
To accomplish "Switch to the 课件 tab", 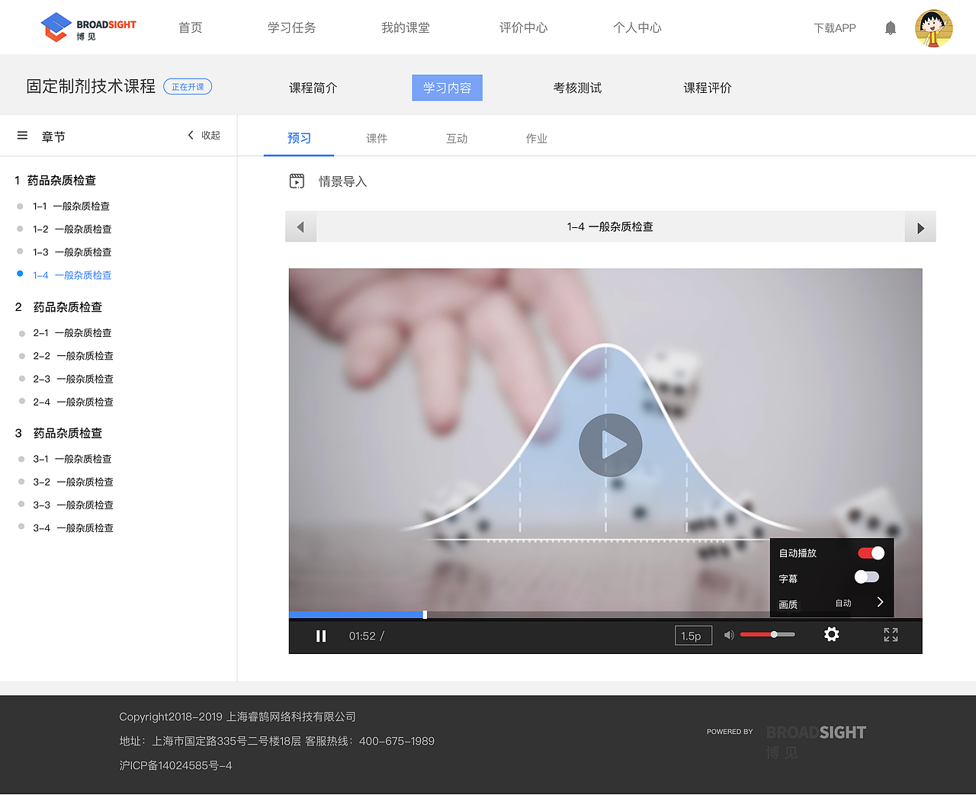I will pyautogui.click(x=377, y=138).
